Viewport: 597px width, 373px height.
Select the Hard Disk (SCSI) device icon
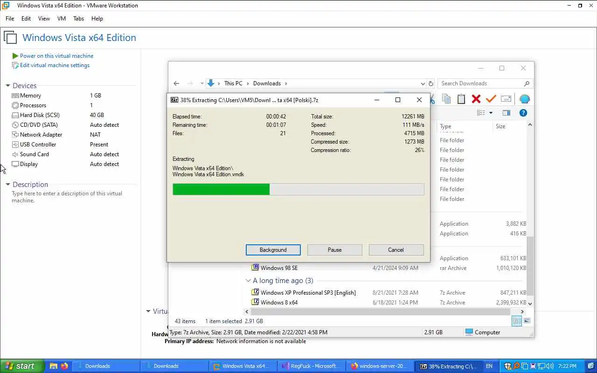(15, 115)
